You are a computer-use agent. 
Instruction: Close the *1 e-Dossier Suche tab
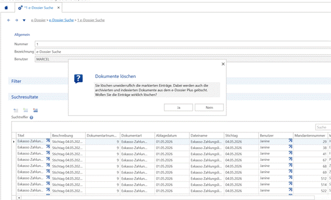59,8
